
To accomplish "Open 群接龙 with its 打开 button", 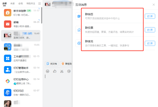I will coord(150,43).
